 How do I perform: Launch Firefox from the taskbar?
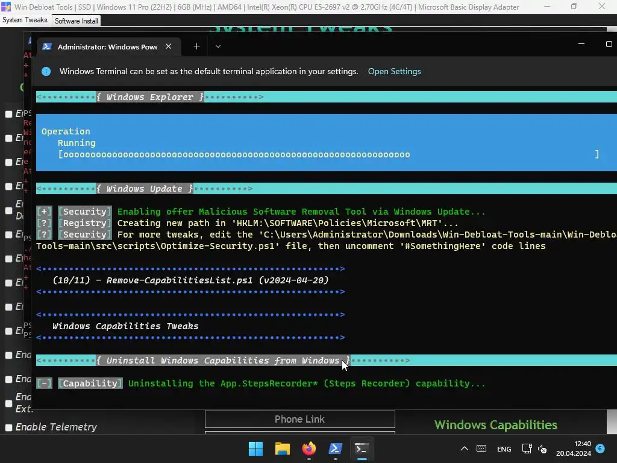click(309, 449)
